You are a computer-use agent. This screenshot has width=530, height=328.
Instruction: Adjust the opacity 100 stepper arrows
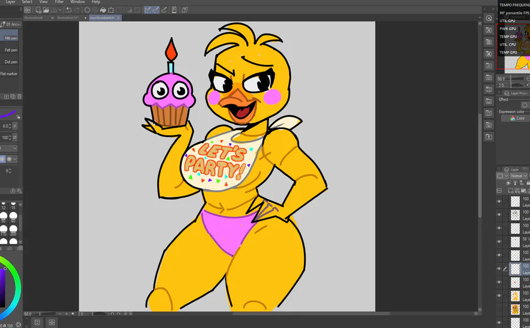pyautogui.click(x=9, y=137)
